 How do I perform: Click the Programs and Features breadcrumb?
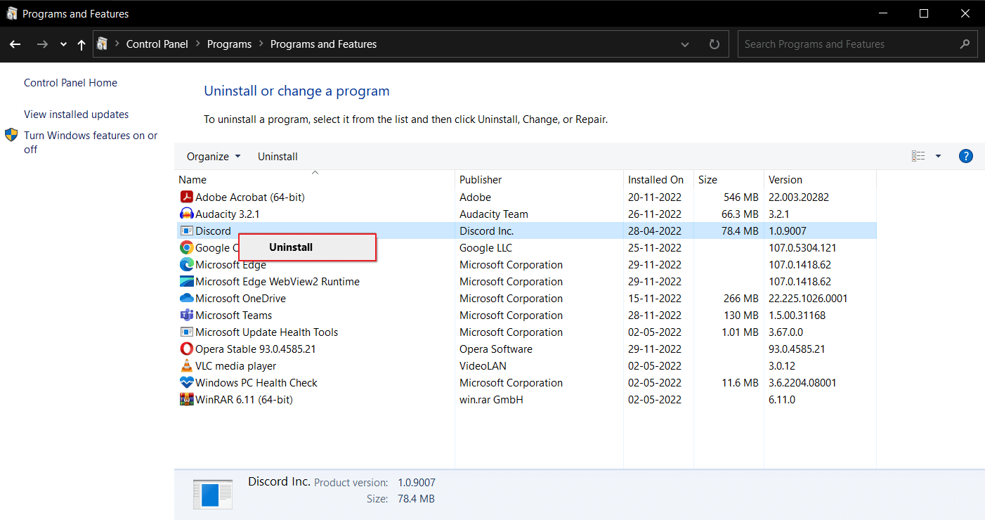click(x=323, y=44)
